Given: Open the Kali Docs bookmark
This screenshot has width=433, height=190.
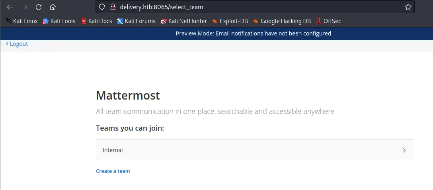Looking at the screenshot, I should click(96, 21).
